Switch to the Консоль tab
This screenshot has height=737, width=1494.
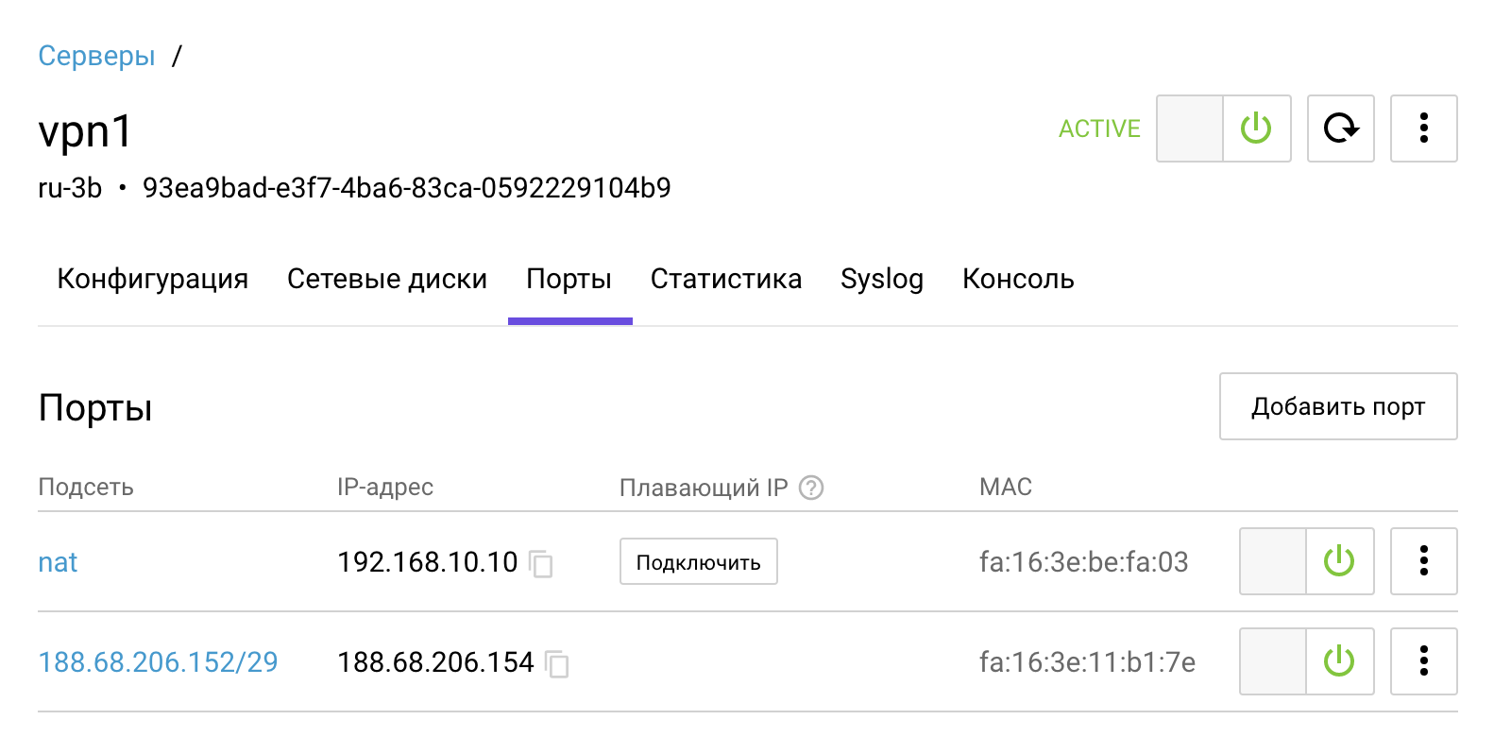tap(1018, 280)
